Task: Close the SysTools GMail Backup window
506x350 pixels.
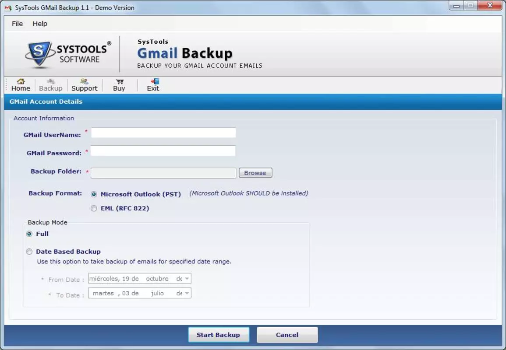Action: coord(490,6)
